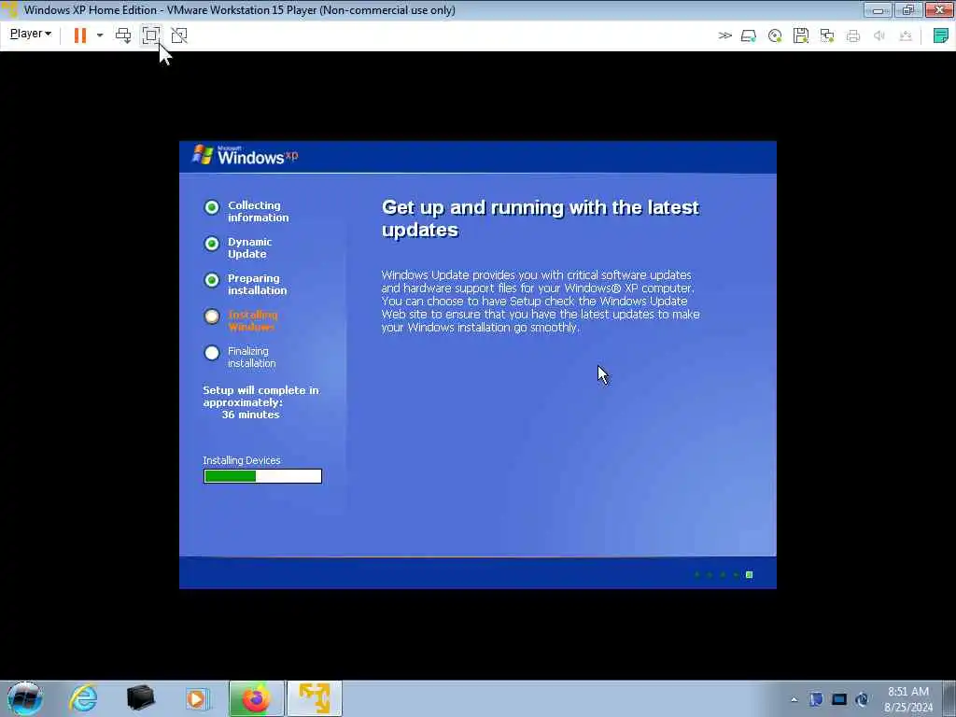
Task: Open the taskbar clock and date
Action: pos(908,698)
